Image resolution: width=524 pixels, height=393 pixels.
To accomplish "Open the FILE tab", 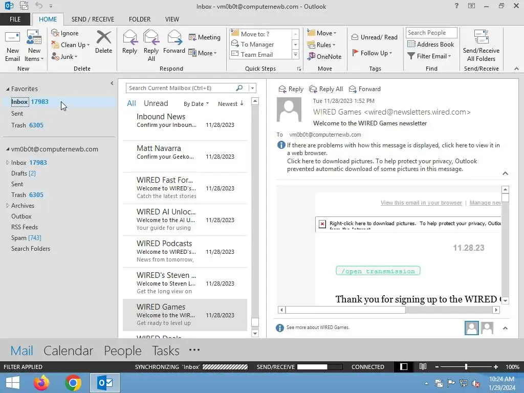I will [15, 19].
